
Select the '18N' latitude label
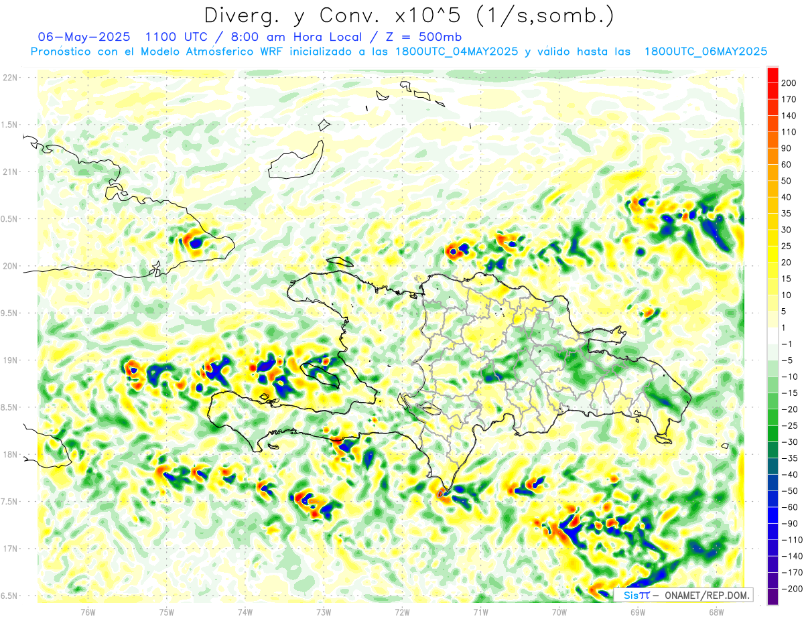(x=11, y=454)
